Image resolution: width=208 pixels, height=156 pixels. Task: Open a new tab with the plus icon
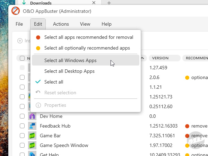click(109, 3)
